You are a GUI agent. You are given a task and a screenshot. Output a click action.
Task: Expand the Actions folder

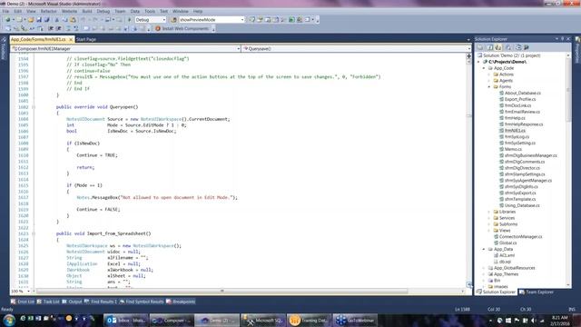pos(489,74)
